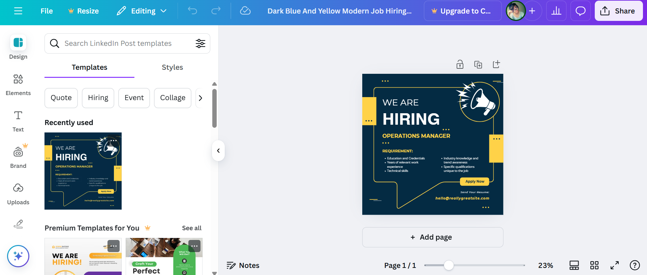Open the help question mark icon
The image size is (647, 275).
[635, 266]
